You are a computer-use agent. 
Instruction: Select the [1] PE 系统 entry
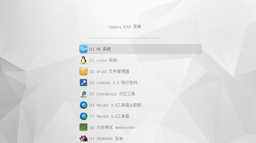coord(141,49)
